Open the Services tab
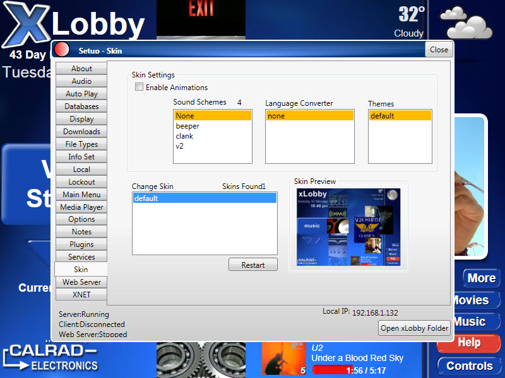The image size is (505, 378). click(81, 257)
